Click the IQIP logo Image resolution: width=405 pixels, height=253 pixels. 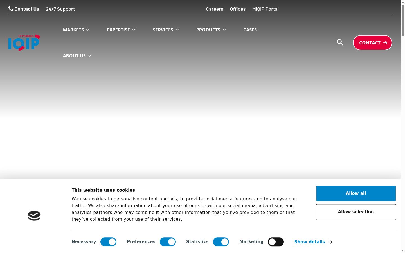pos(24,43)
